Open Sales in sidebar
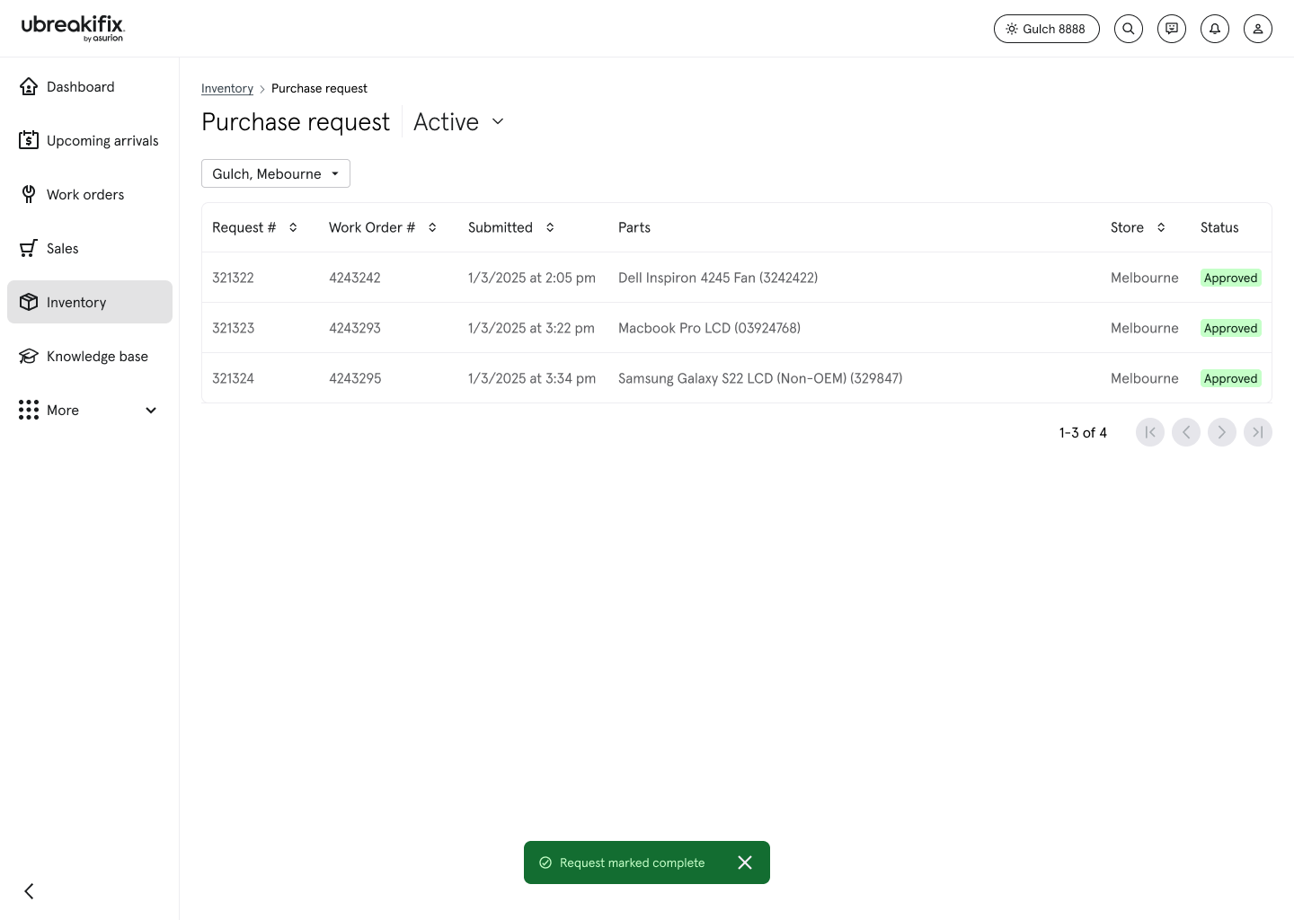This screenshot has width=1294, height=920. 90,248
